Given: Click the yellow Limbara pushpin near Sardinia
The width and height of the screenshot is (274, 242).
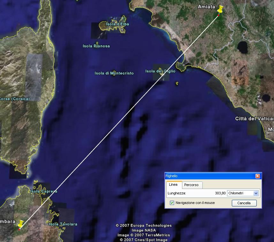Looking at the screenshot, I should click(21, 224).
